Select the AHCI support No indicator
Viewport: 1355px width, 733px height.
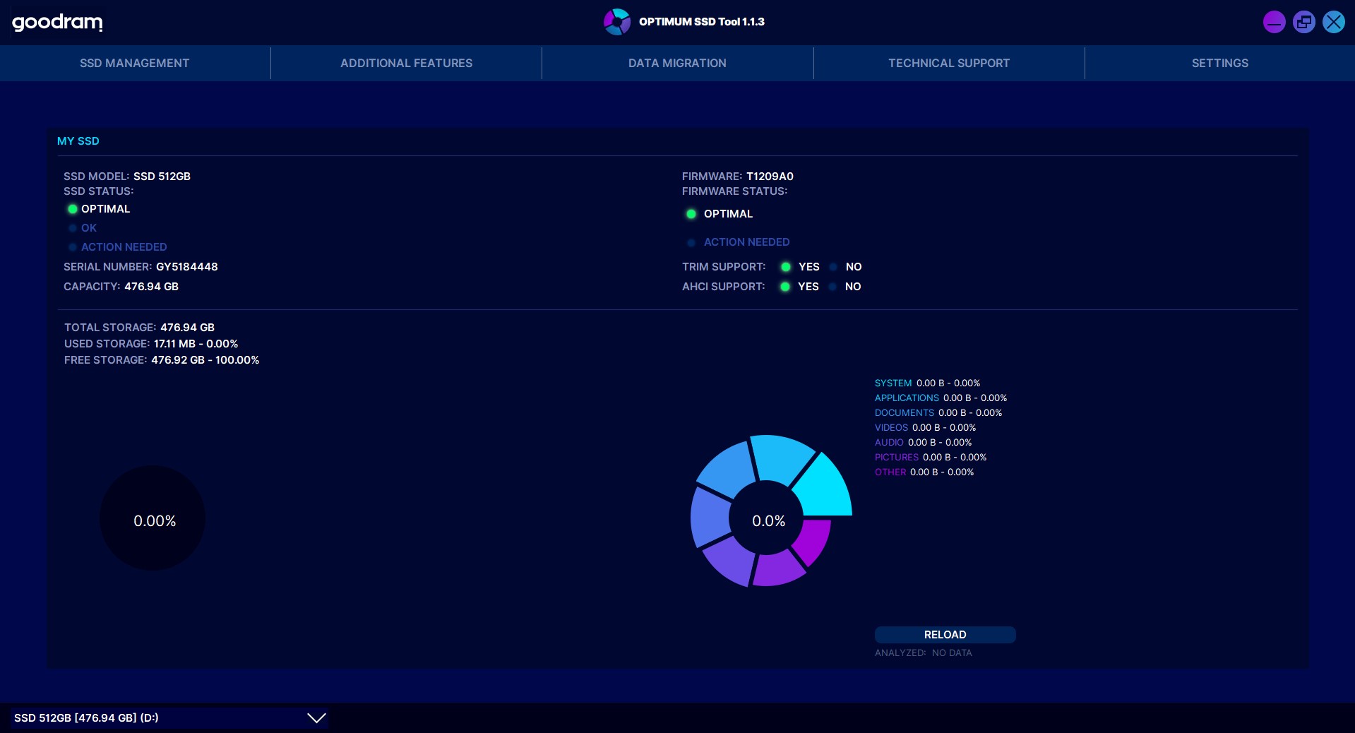[832, 287]
